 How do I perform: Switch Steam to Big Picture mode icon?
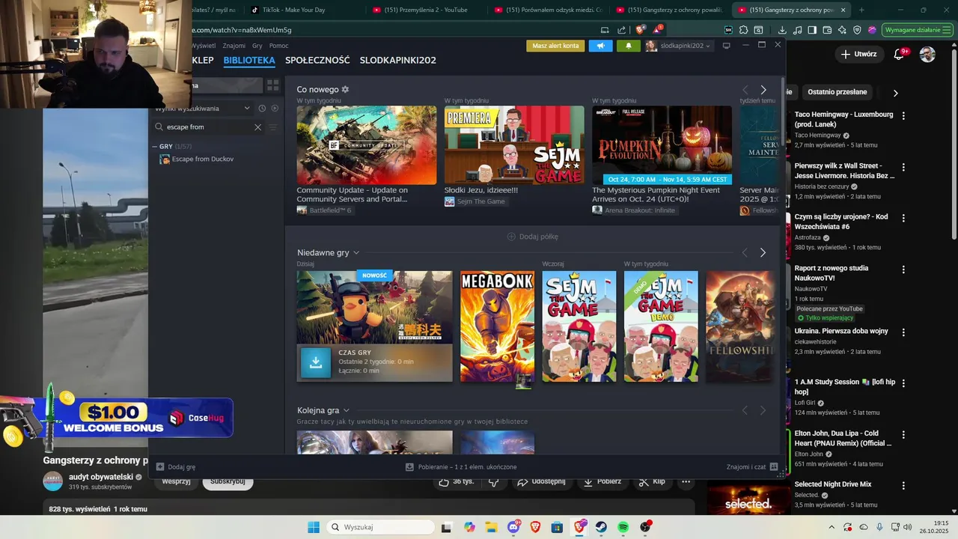pos(726,46)
